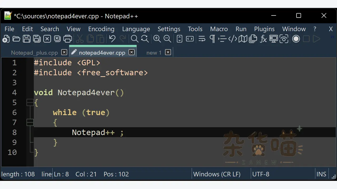Print the document via printer icon
The image size is (337, 189).
[68, 39]
